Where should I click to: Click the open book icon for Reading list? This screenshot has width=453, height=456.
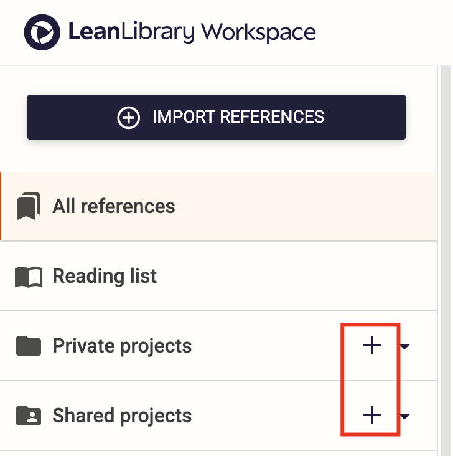tap(29, 277)
